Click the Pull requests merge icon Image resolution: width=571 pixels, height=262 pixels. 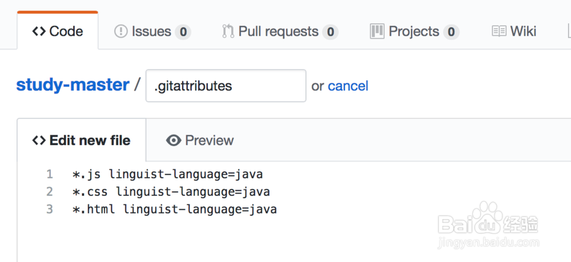tap(228, 31)
